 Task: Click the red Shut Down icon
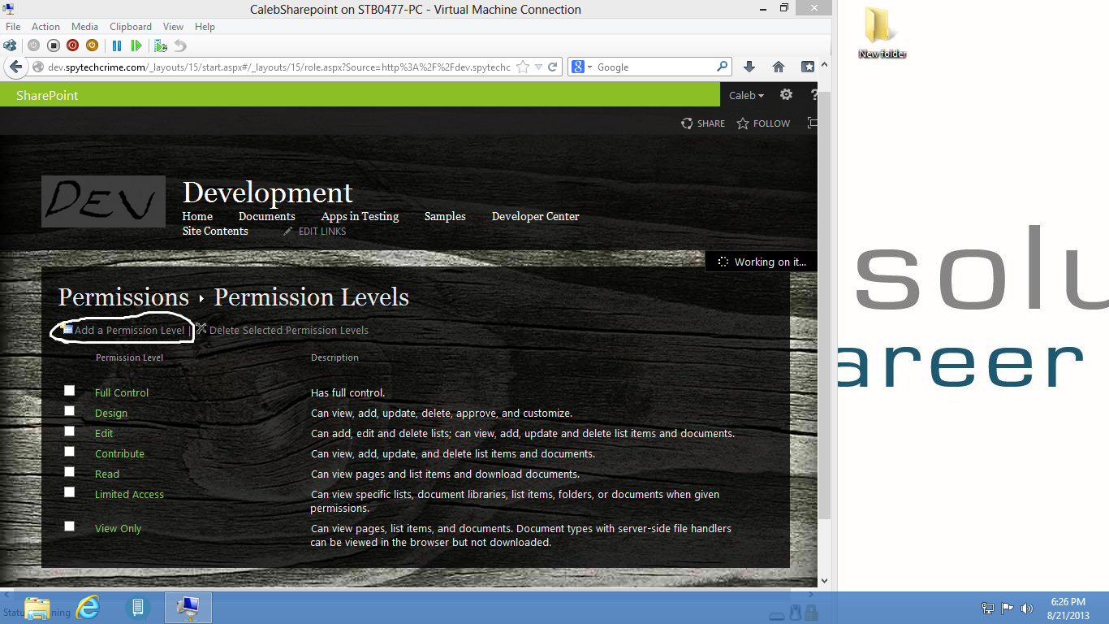point(72,45)
